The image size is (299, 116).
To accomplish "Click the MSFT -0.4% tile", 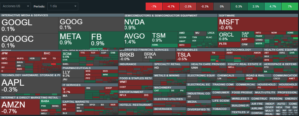I will (258, 24).
